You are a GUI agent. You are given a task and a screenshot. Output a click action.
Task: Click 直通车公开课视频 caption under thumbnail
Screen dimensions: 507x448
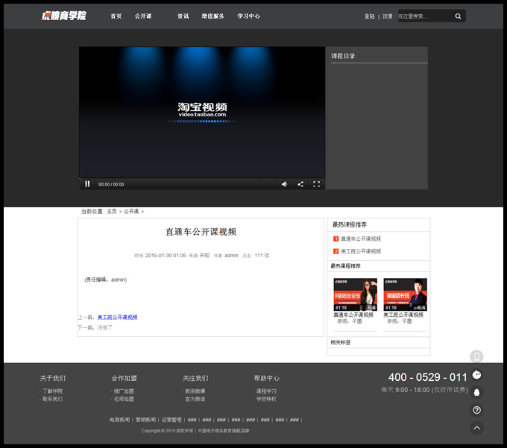[353, 315]
